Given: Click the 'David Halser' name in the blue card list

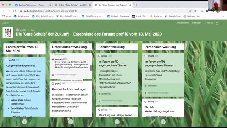Looking at the screenshot, I should (x=17, y=108).
